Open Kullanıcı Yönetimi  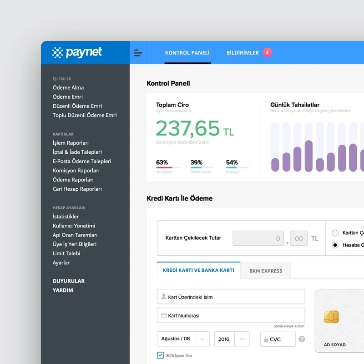(x=74, y=226)
